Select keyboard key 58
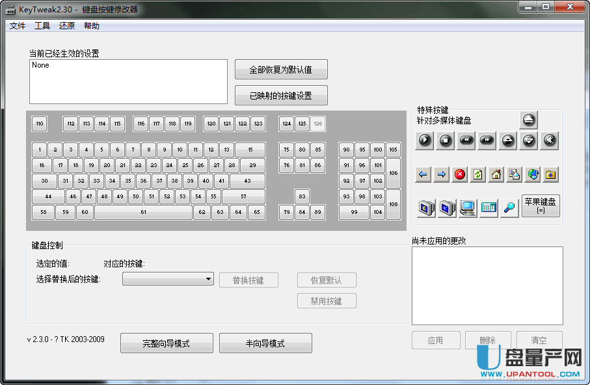Screen dimensions: 590x385 44,212
